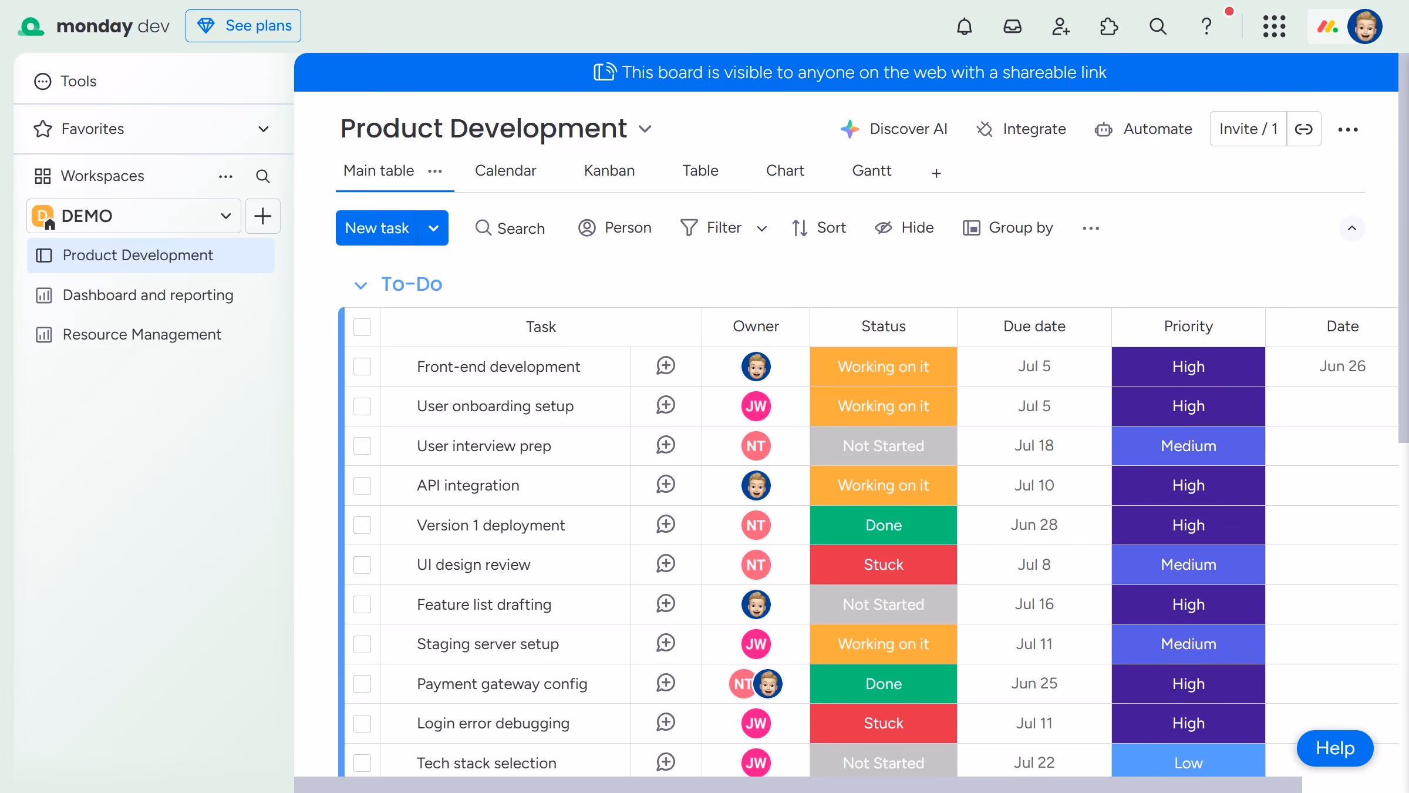Check the Feature list drafting row
1409x793 pixels.
click(x=362, y=604)
